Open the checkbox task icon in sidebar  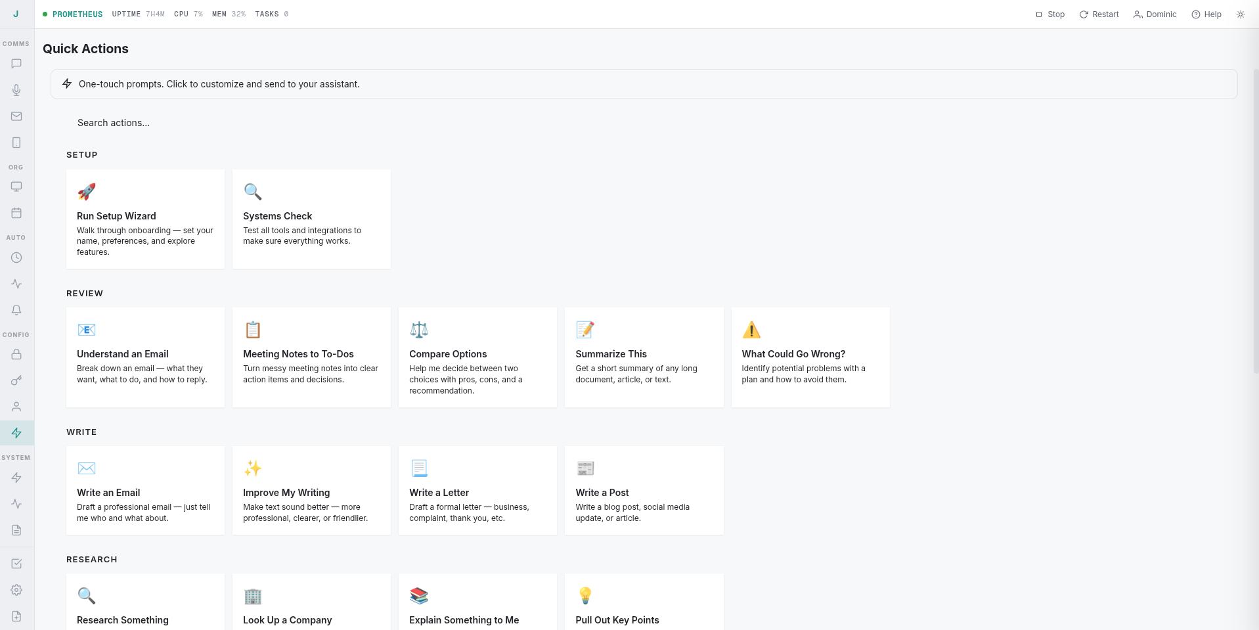point(16,564)
